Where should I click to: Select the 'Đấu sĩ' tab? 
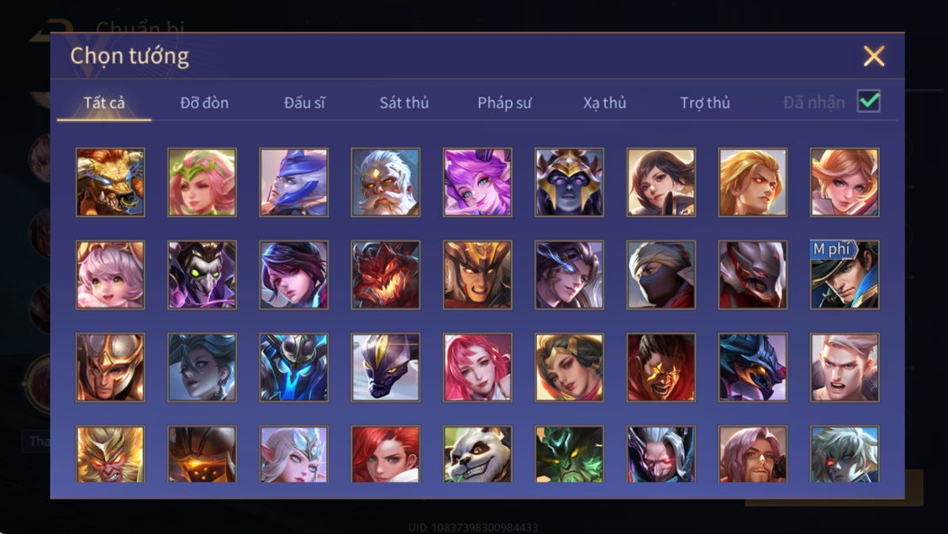pos(304,103)
